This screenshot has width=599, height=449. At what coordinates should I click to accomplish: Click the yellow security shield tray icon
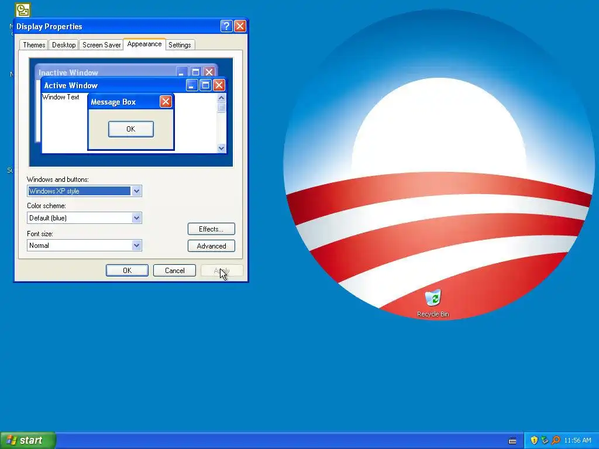534,440
